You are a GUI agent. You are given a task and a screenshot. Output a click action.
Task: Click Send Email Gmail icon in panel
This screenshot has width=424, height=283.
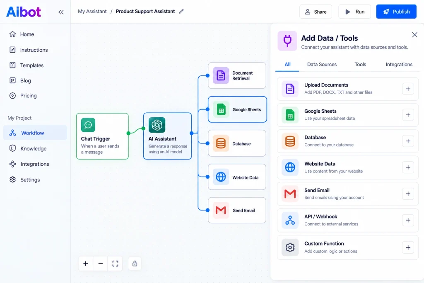click(290, 194)
